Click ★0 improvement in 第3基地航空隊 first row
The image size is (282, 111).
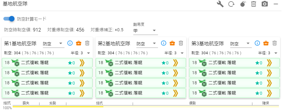(259, 63)
